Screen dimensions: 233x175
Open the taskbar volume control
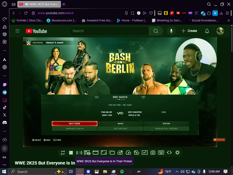click(182, 172)
